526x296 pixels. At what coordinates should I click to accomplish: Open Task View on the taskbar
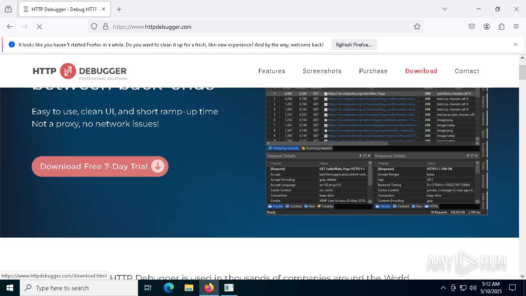[148, 288]
